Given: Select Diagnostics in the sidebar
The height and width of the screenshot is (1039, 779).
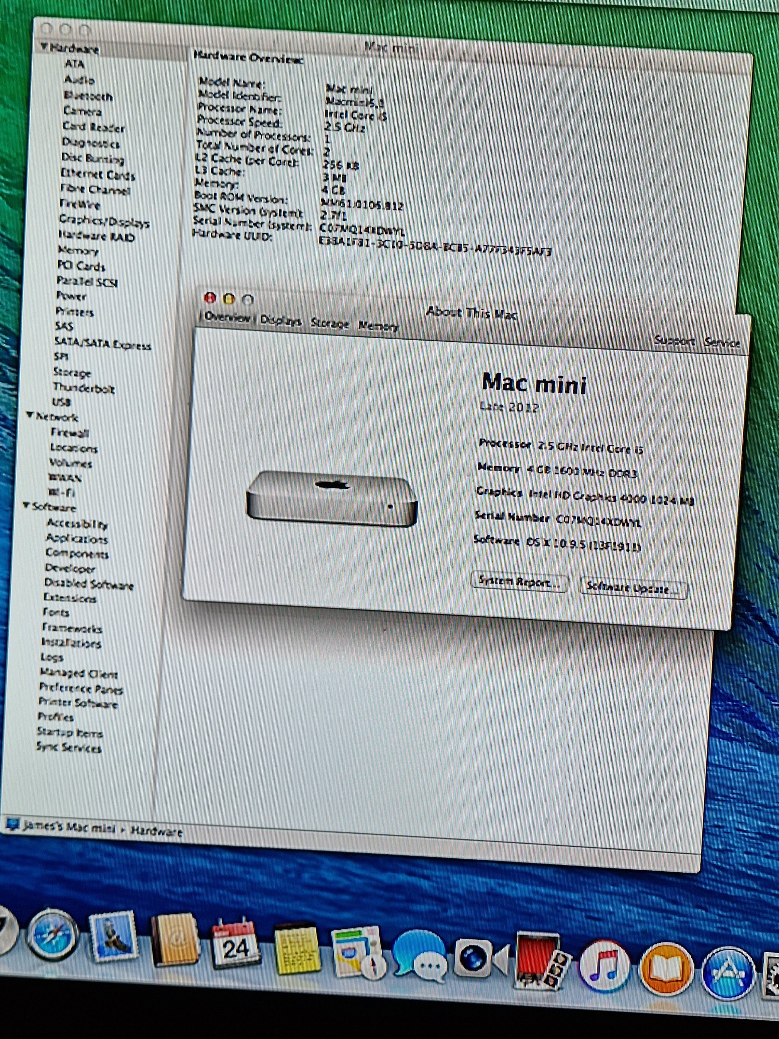Looking at the screenshot, I should [90, 143].
